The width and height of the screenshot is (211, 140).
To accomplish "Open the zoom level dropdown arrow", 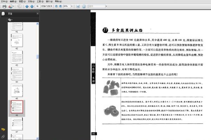I will click(72, 6).
